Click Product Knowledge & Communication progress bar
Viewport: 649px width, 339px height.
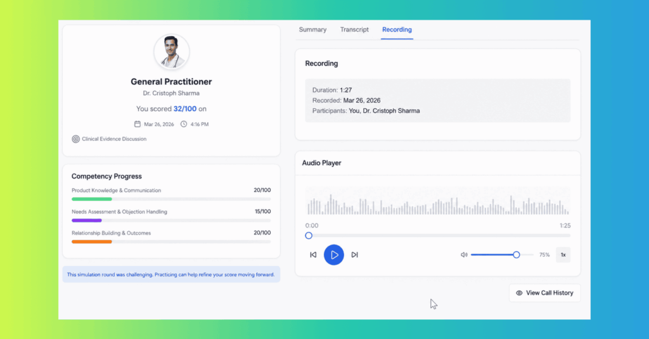pos(171,199)
